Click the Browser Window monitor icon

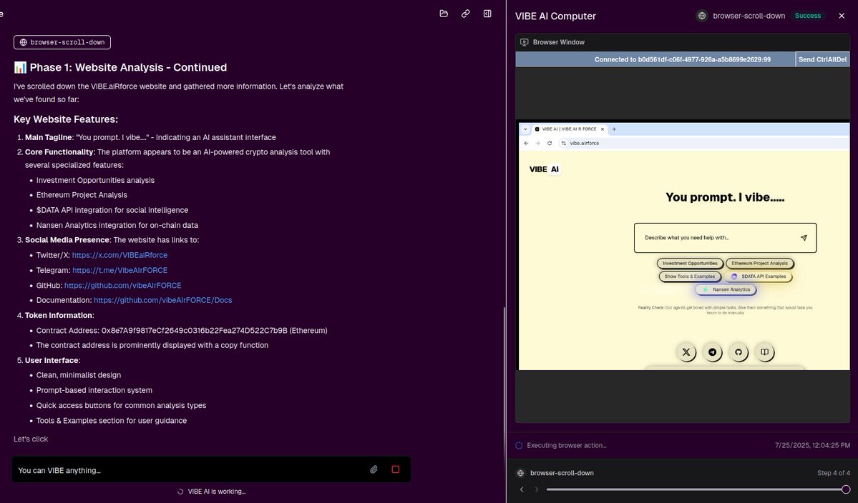click(525, 42)
